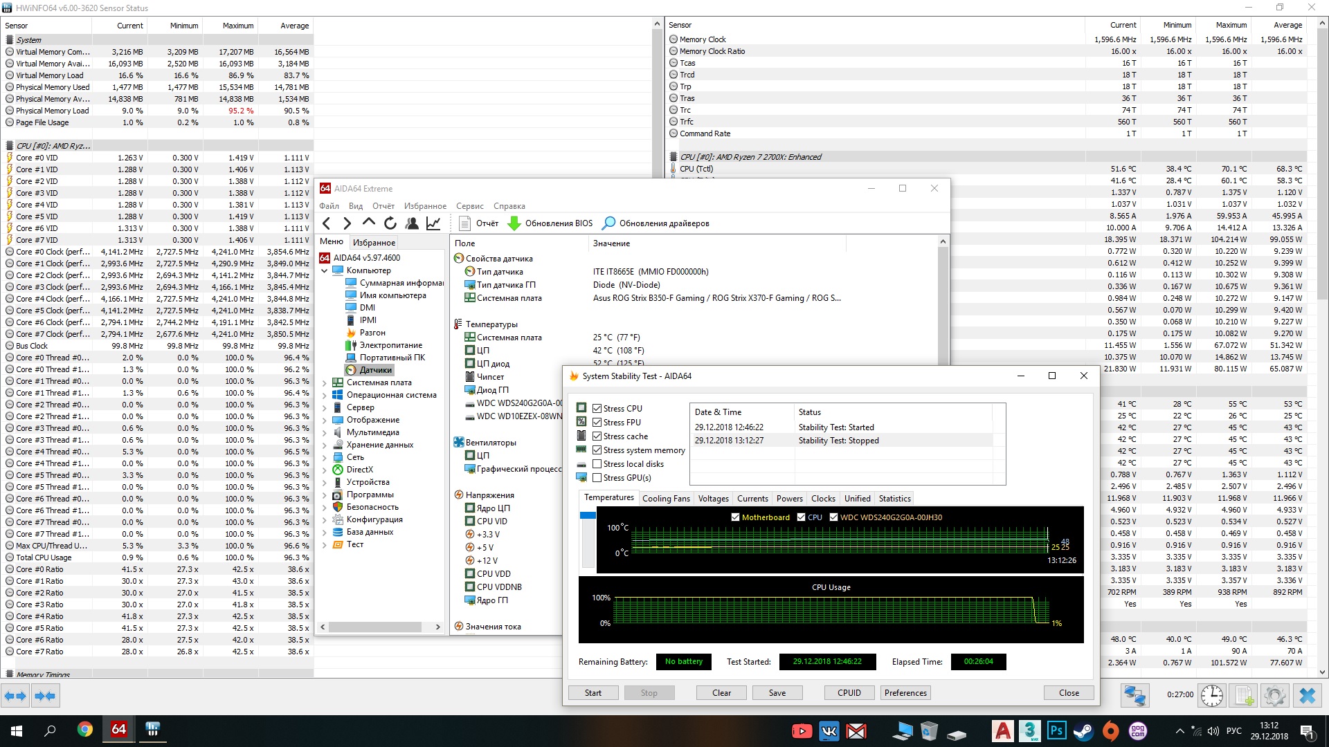Enable Stress local disks checkbox

(x=597, y=464)
